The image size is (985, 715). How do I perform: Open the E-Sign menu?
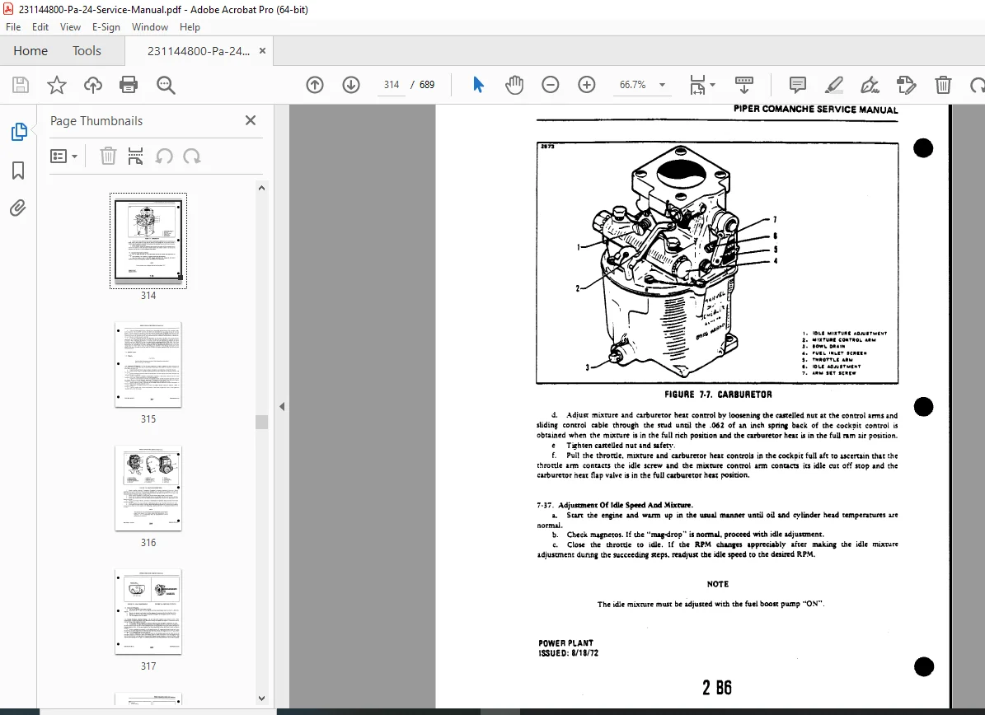[x=106, y=27]
